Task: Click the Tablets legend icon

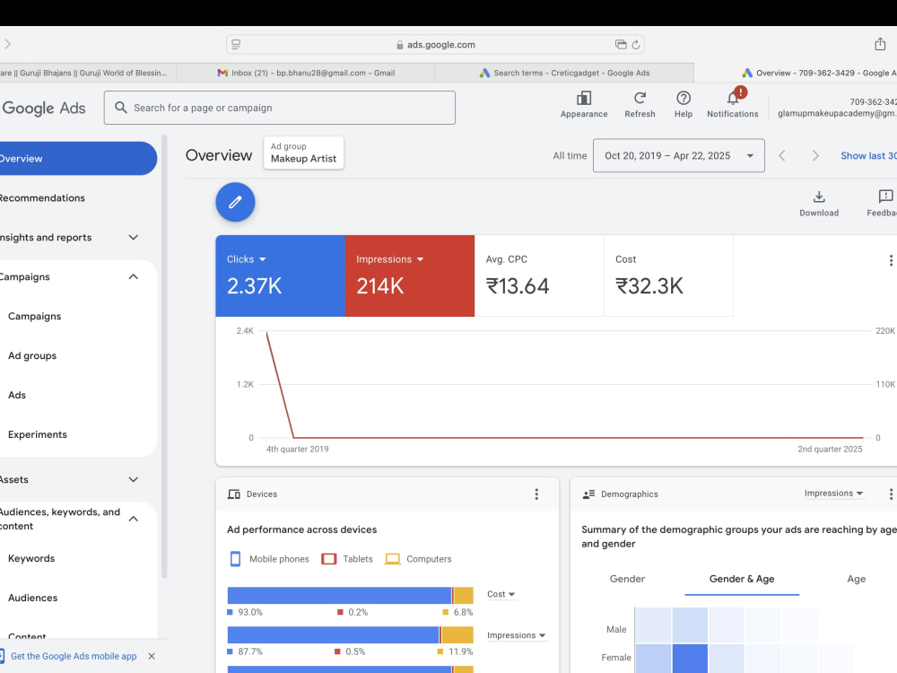Action: point(329,558)
